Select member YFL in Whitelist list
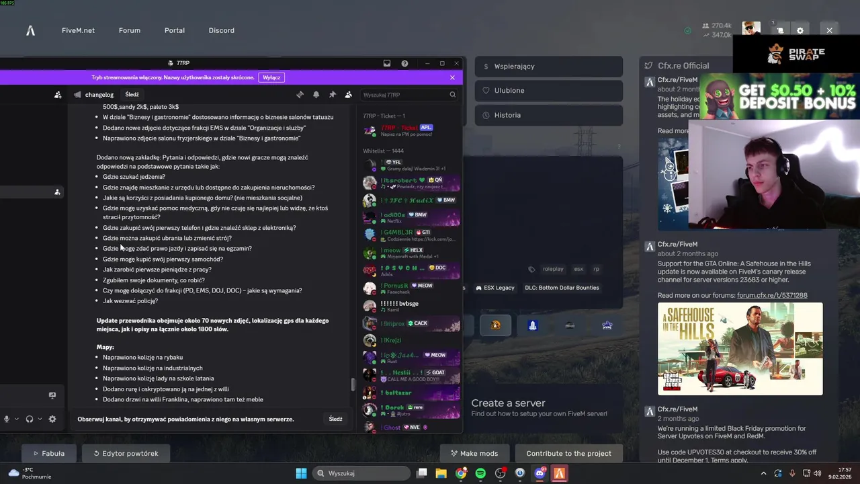860x484 pixels. [411, 165]
